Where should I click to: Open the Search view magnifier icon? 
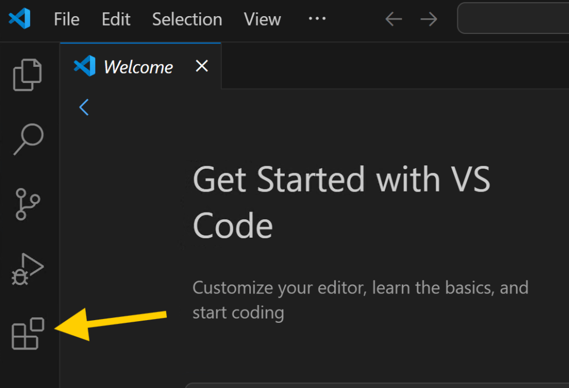point(28,139)
